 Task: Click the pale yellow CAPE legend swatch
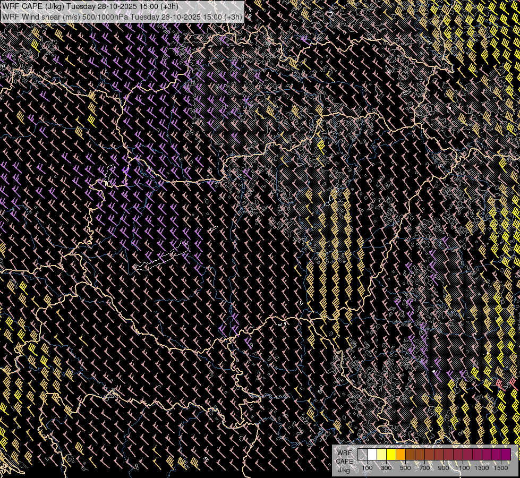pyautogui.click(x=382, y=454)
